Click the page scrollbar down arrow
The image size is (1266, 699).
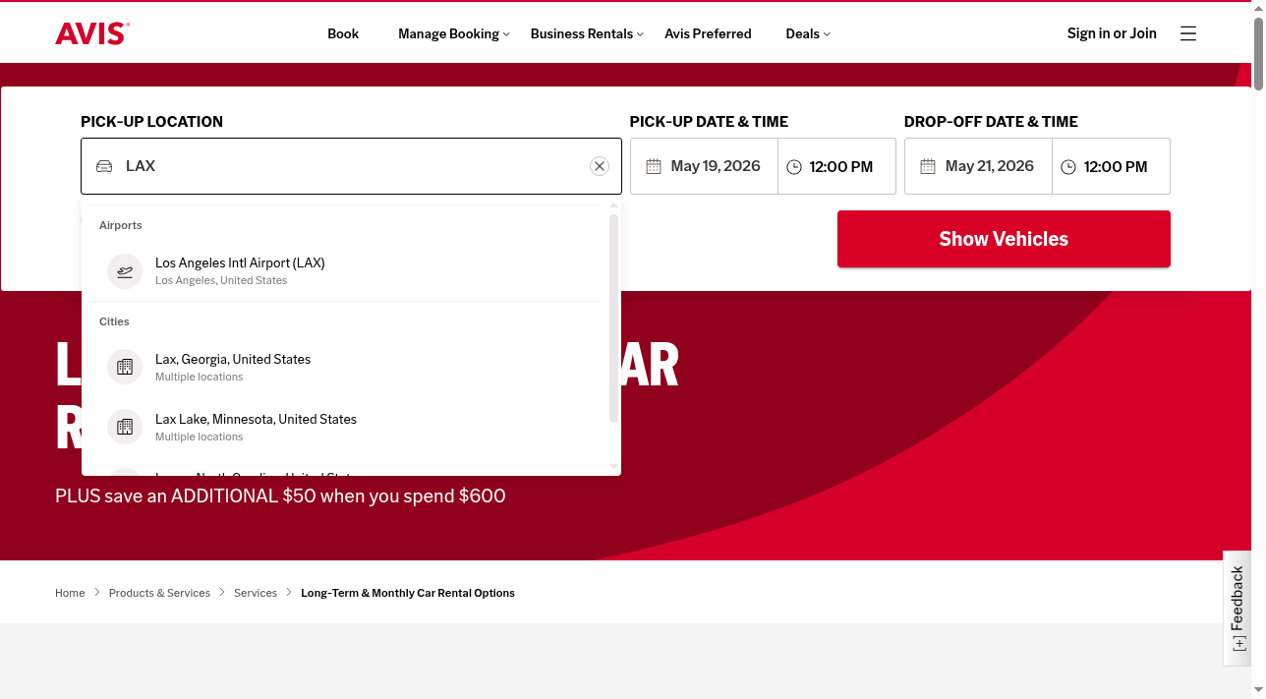1259,691
